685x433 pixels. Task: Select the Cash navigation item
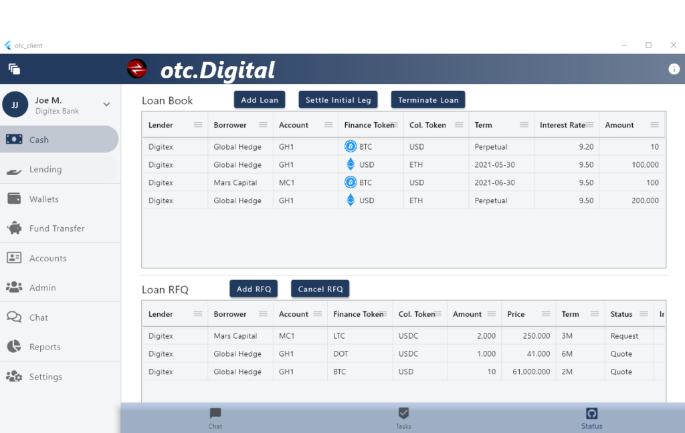click(x=15, y=140)
